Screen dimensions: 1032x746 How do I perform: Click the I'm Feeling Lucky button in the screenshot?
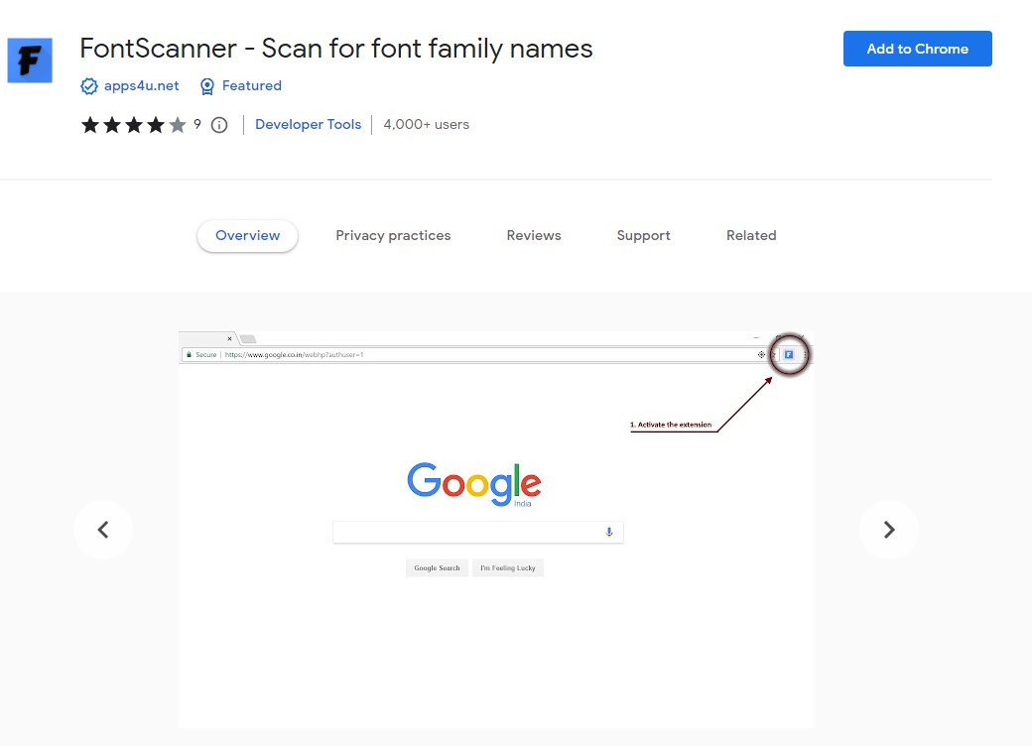tap(507, 566)
